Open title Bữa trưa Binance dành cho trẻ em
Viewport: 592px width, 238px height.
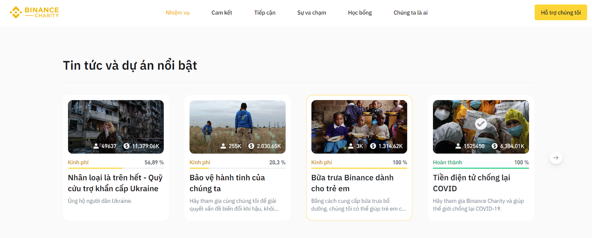tap(352, 183)
